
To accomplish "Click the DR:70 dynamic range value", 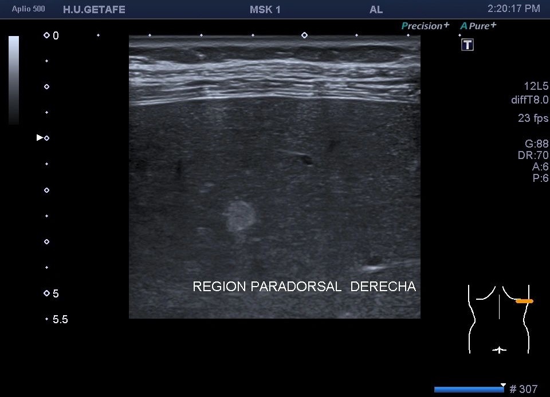I will coord(533,156).
